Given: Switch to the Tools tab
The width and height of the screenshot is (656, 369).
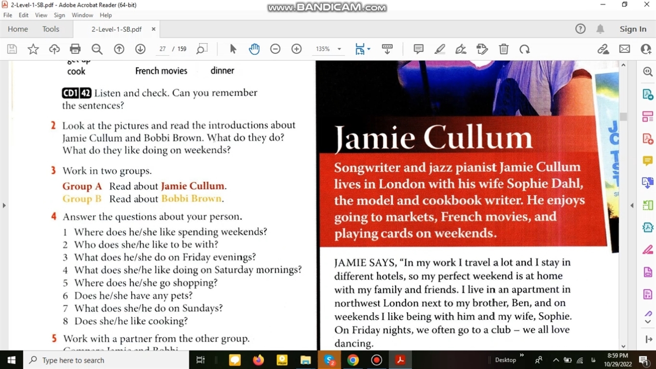Looking at the screenshot, I should pos(51,29).
